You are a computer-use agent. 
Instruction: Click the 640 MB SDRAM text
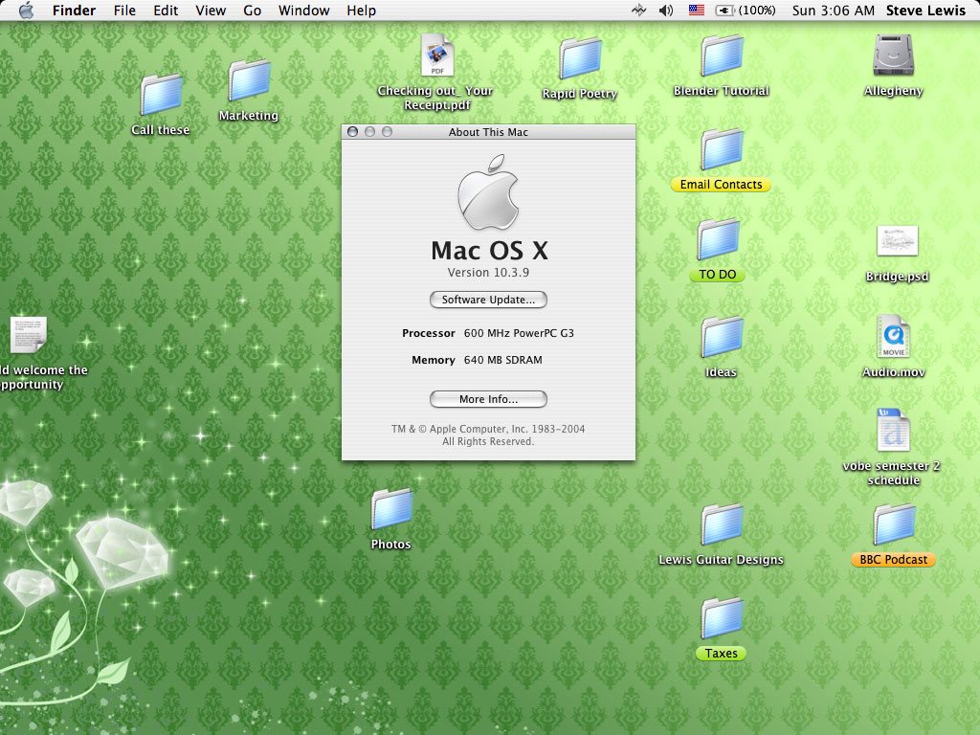[x=503, y=360]
